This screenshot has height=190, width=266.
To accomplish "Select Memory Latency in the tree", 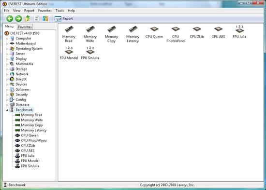I will (34, 130).
